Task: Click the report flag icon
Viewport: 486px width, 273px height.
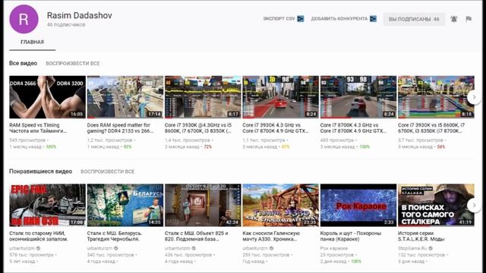Action: tap(469, 19)
